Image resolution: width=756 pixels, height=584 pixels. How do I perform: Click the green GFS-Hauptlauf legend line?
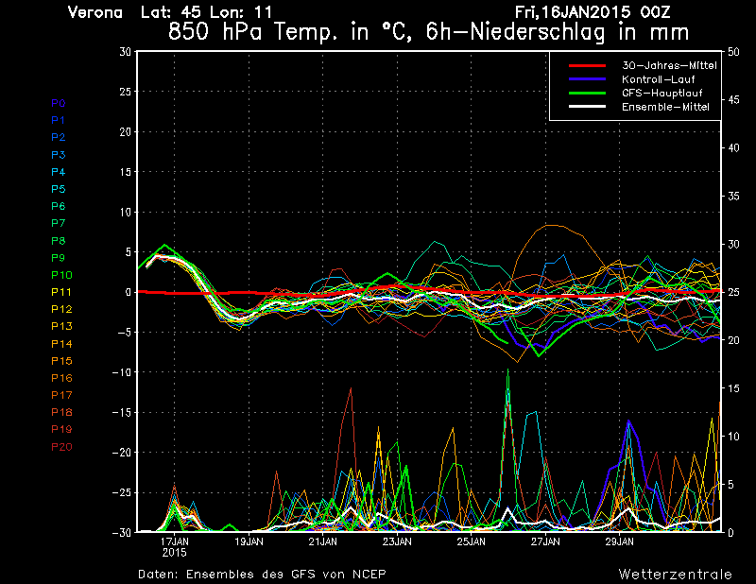589,93
